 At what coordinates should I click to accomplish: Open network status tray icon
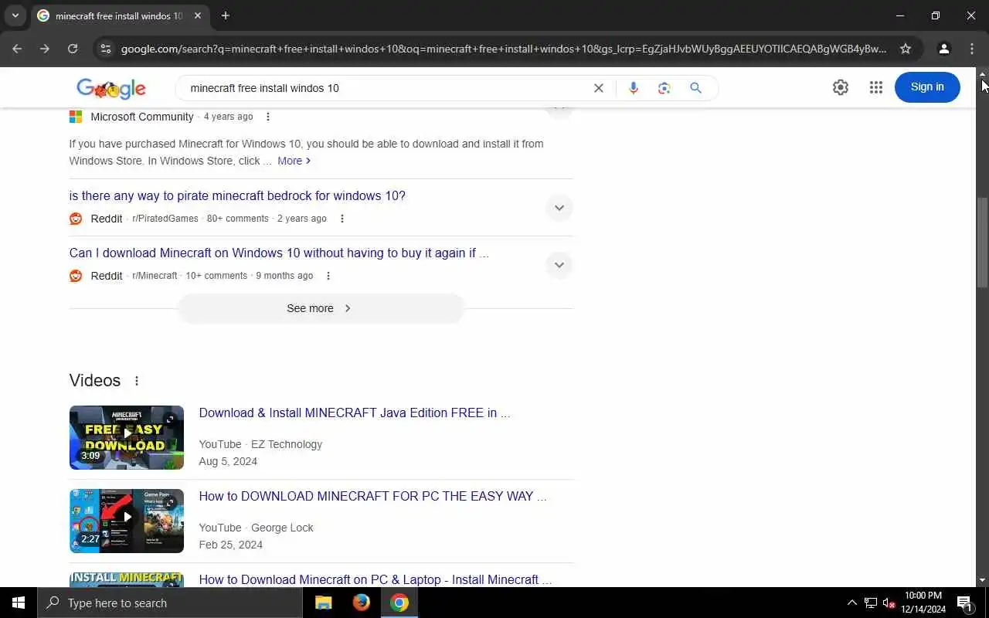871,603
